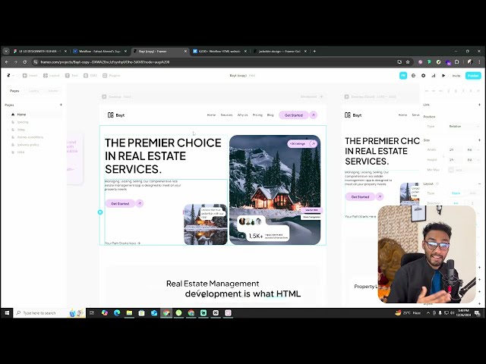Click Get Started button in Desktop navbar

click(x=294, y=115)
